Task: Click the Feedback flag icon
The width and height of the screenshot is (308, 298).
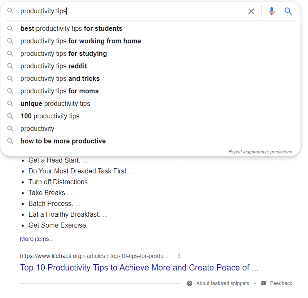Action: [x=264, y=283]
